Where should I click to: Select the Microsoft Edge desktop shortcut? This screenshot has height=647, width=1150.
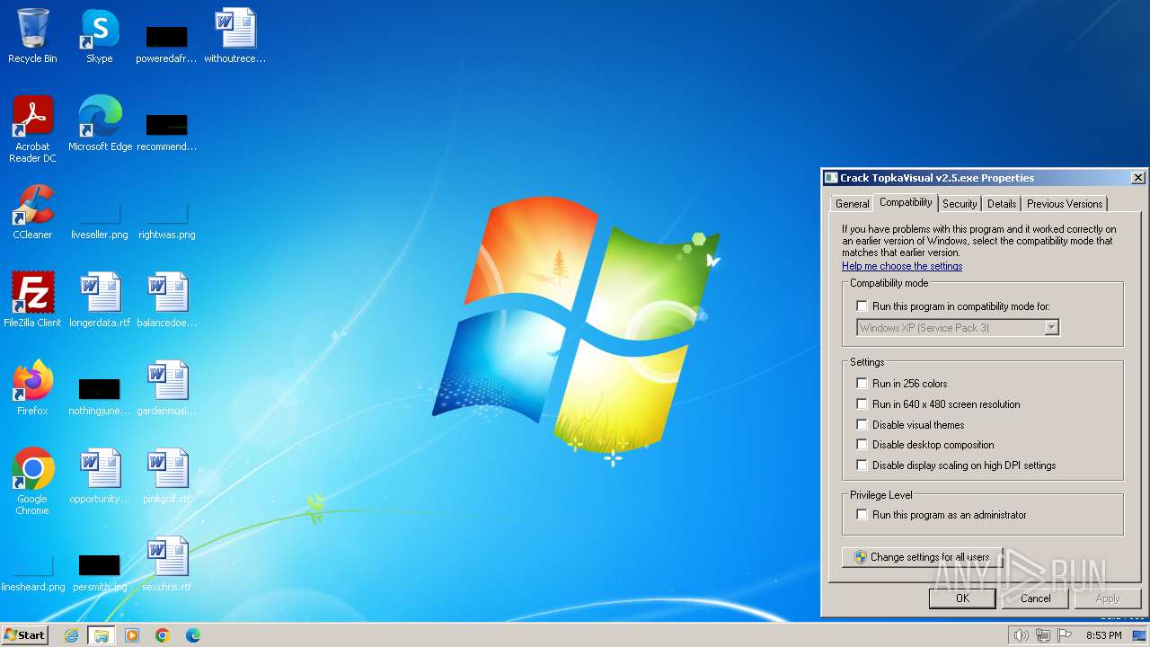pos(100,124)
